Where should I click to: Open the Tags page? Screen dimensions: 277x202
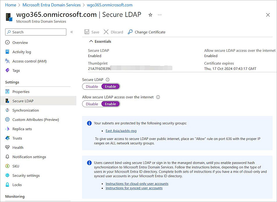16,70
